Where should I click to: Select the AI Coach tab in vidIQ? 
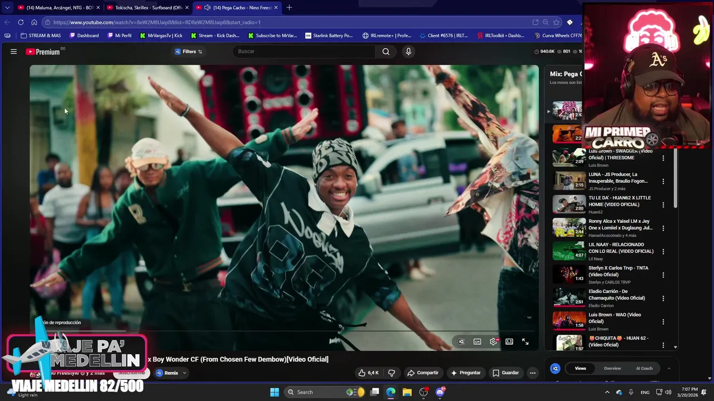pyautogui.click(x=644, y=368)
